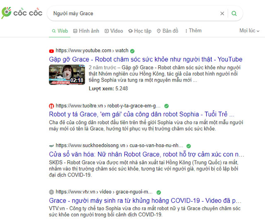Click verified badge next to tuoitre.vn
This screenshot has height=223, width=265.
[x=166, y=106]
